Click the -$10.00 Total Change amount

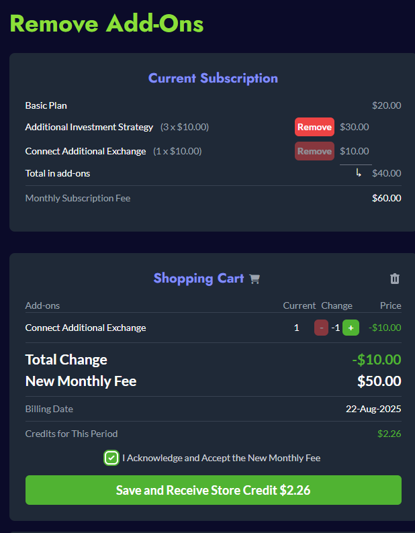[376, 360]
